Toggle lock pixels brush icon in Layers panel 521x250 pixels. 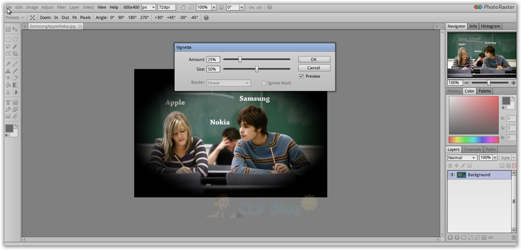(x=463, y=166)
